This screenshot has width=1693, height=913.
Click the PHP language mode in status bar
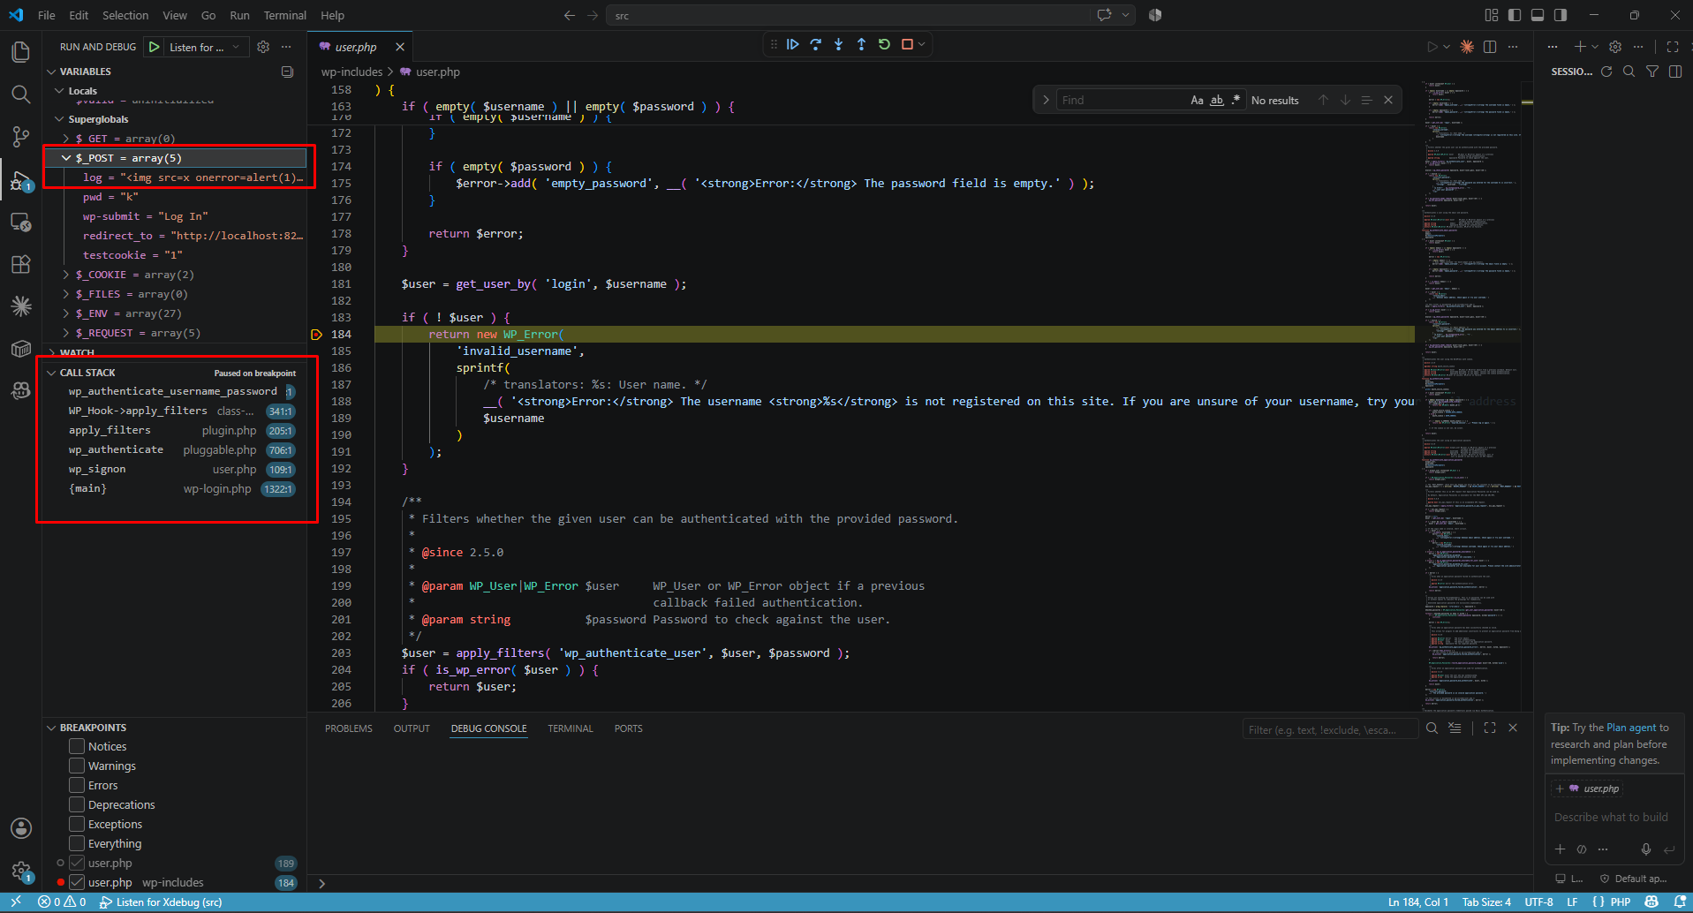(1621, 902)
